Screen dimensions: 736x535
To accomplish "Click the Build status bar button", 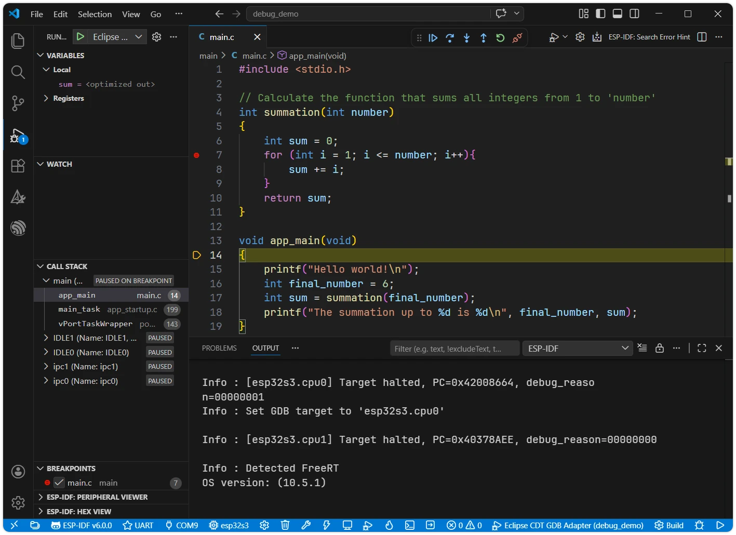I will point(669,525).
